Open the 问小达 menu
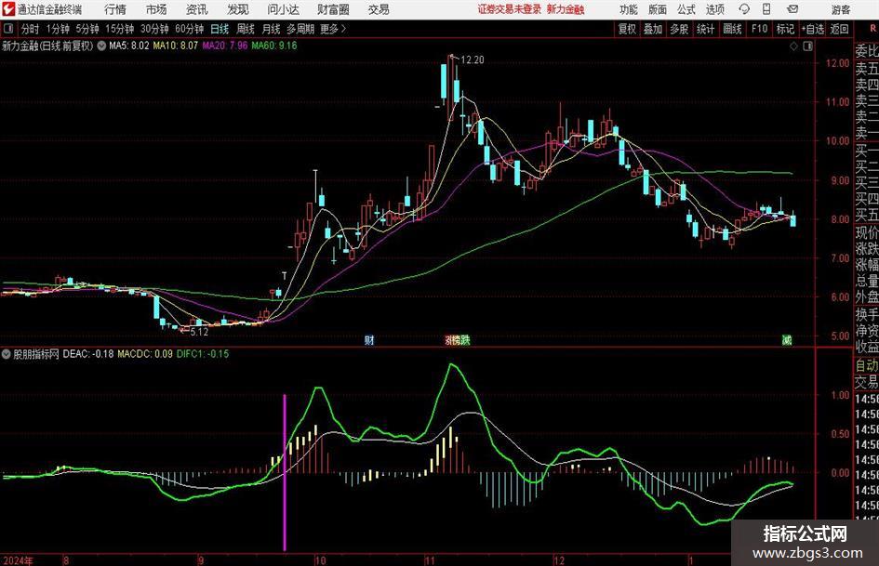Image resolution: width=879 pixels, height=566 pixels. (x=283, y=9)
